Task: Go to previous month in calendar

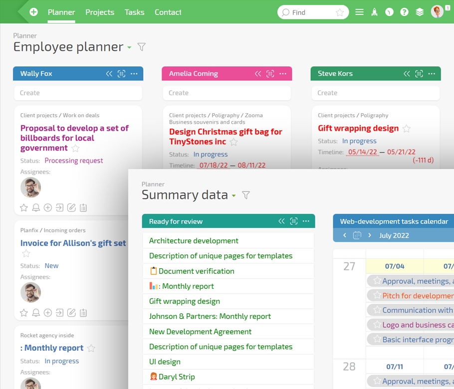Action: tap(344, 235)
